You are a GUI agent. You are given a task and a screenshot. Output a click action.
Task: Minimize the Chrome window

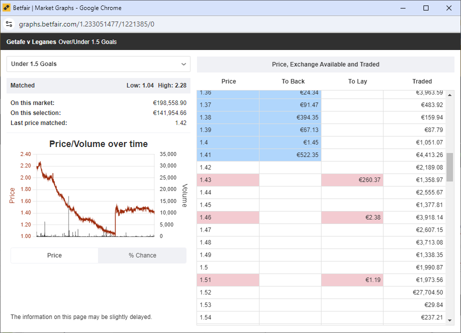[x=403, y=8]
